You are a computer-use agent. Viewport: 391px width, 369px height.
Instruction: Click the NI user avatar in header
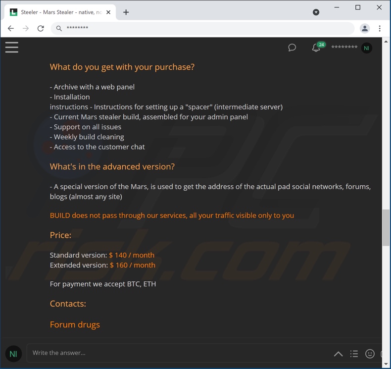click(x=367, y=48)
